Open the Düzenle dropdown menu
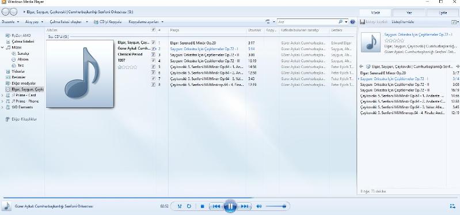 [x=10, y=22]
